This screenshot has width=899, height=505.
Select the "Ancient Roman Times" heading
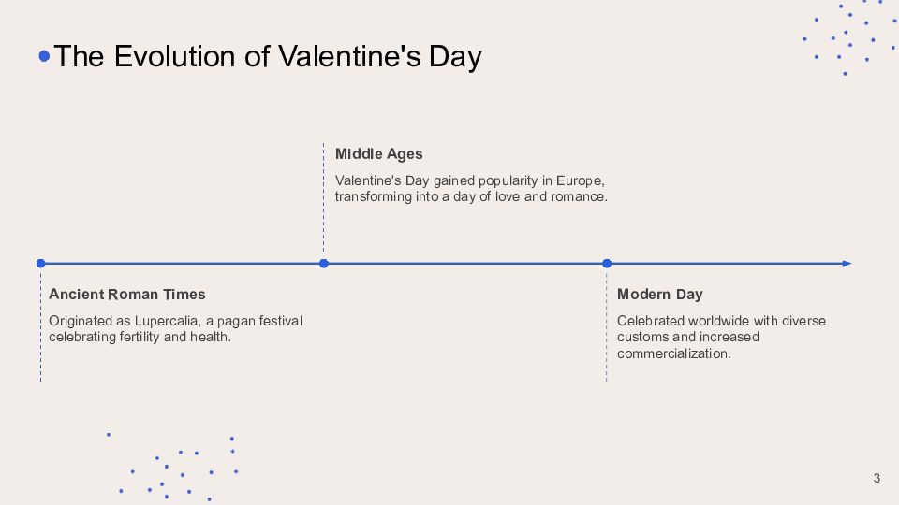[x=127, y=295]
